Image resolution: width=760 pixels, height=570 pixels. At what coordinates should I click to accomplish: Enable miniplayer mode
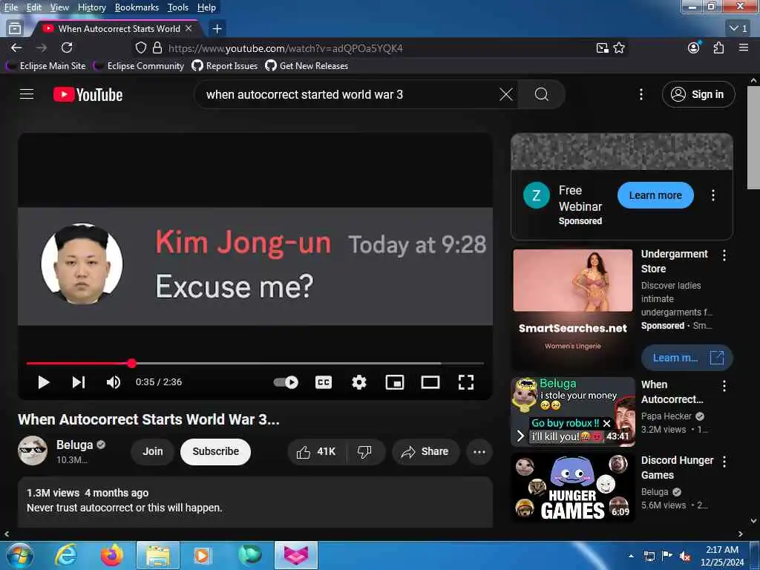click(395, 382)
